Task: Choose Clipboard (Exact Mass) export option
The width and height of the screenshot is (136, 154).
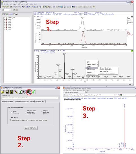Action: point(105,68)
